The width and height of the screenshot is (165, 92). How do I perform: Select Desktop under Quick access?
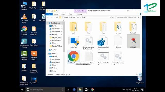(55, 26)
